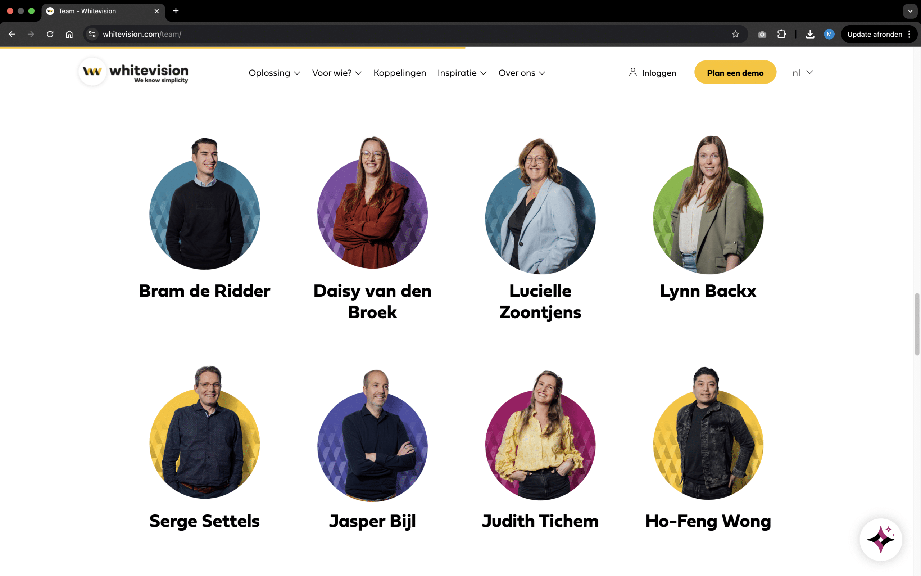The width and height of the screenshot is (921, 576).
Task: Click the camera screenshot extension icon
Action: tap(762, 34)
